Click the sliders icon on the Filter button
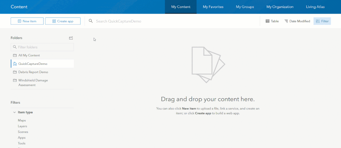This screenshot has width=341, height=148. pyautogui.click(x=318, y=21)
